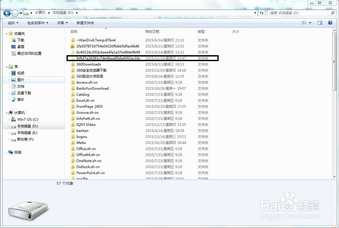This screenshot has width=339, height=228.
Task: Select the FrontPage 2003 folder icon
Action: coord(72,107)
